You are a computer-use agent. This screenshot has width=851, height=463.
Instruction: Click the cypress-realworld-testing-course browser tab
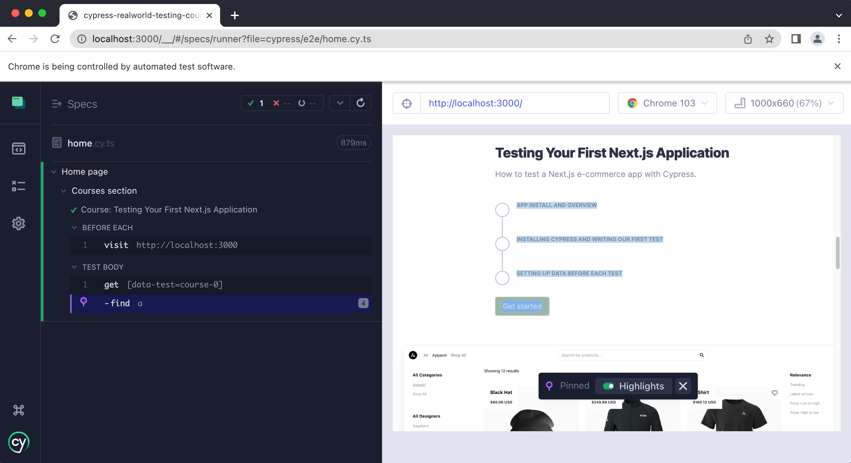point(140,15)
